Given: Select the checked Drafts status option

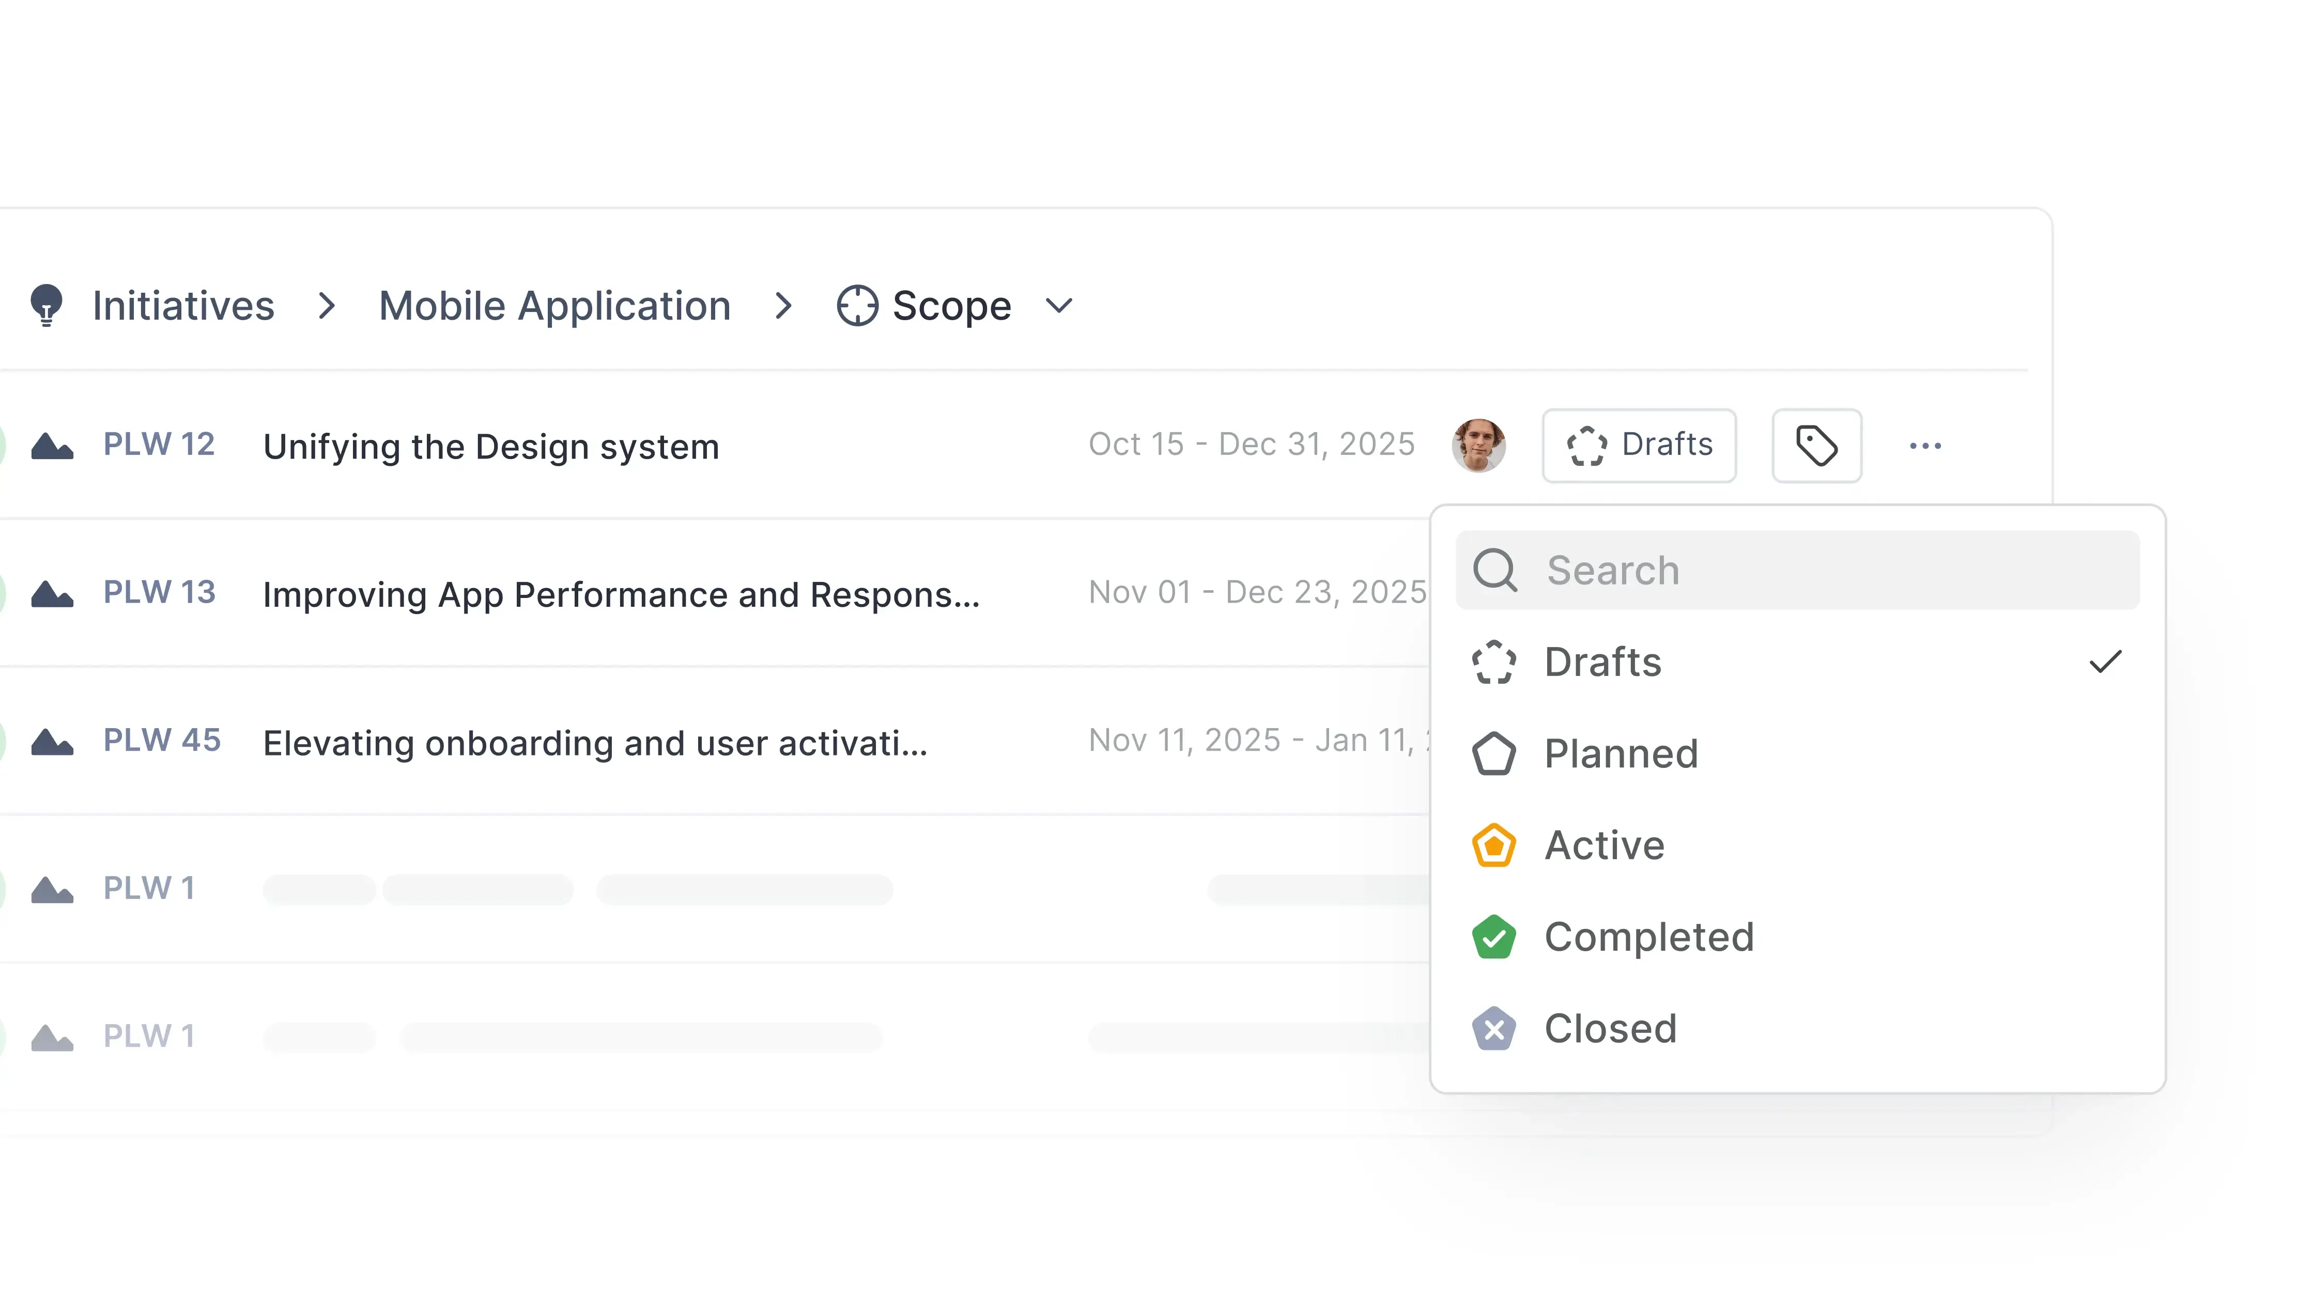Looking at the screenshot, I should 1604,662.
